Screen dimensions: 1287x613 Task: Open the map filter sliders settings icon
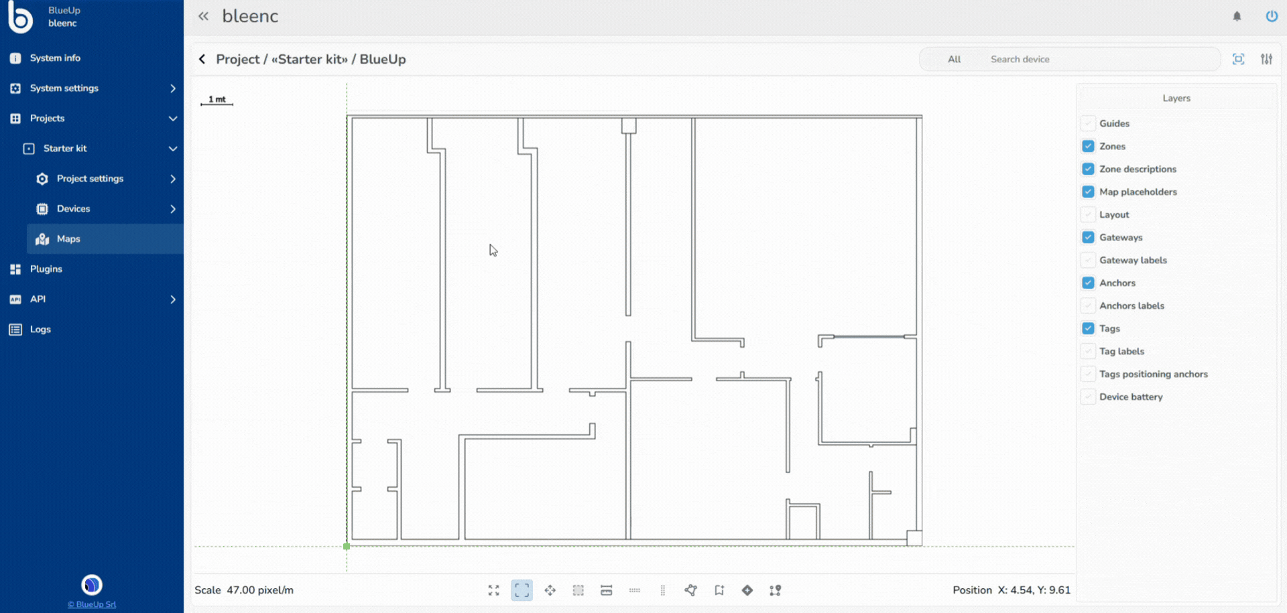1266,59
